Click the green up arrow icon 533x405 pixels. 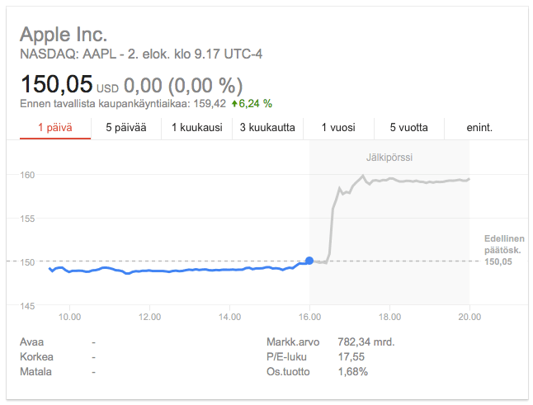234,104
